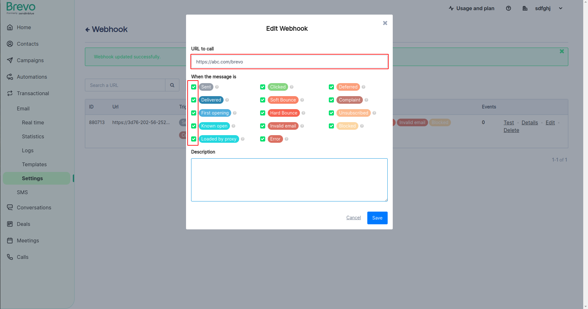Click the Meetings calendar icon
This screenshot has height=309, width=588.
(x=10, y=240)
